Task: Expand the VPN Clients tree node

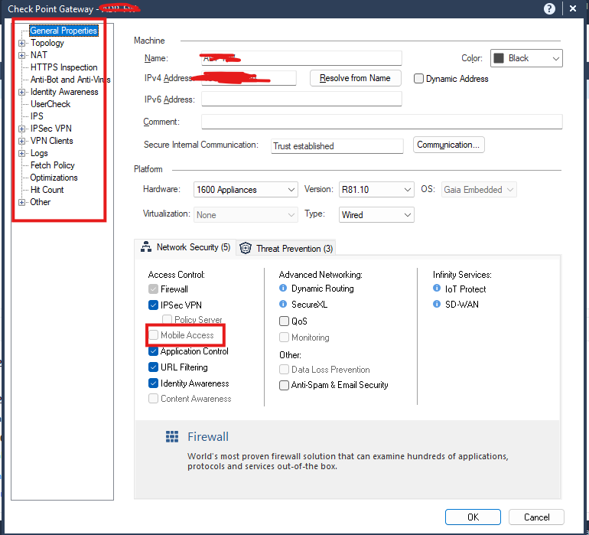Action: pos(21,142)
